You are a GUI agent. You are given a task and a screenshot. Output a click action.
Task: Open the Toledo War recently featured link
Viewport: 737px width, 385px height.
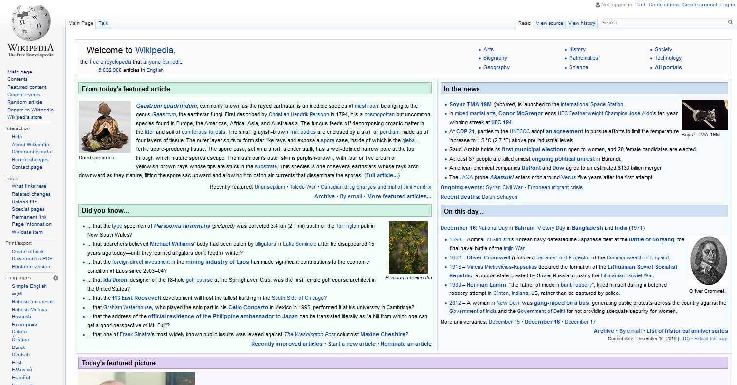[x=303, y=187]
